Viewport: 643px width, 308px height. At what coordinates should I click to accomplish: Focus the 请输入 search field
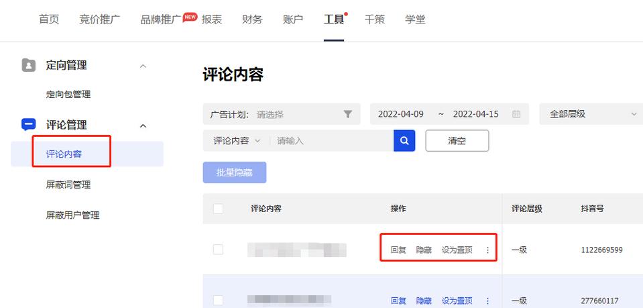tap(332, 141)
